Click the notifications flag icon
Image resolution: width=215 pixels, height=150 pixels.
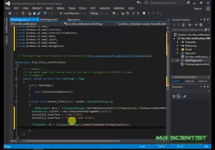click(x=138, y=3)
